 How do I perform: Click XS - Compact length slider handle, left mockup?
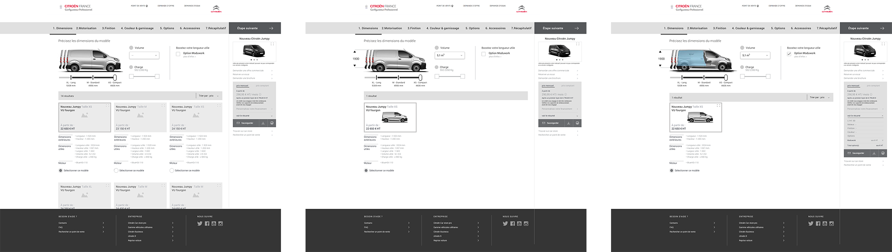(115, 77)
